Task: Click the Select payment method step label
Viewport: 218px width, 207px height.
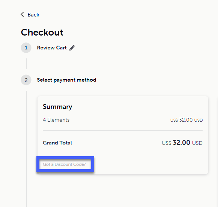Action: [x=66, y=80]
